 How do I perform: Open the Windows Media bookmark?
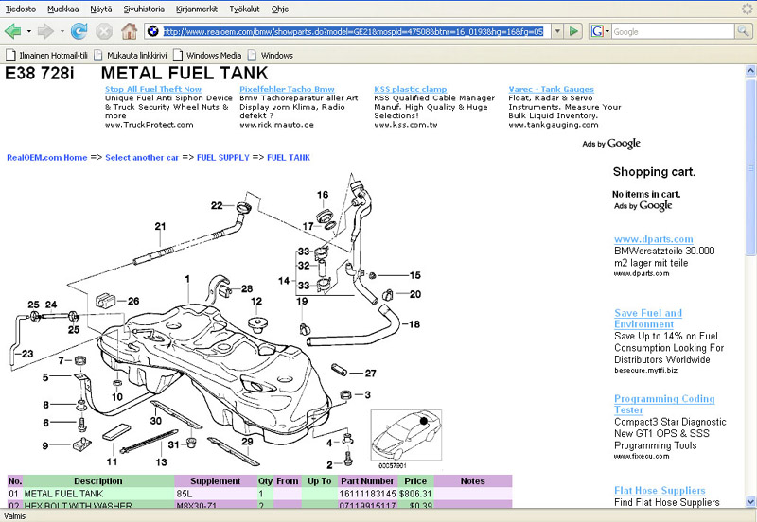213,55
